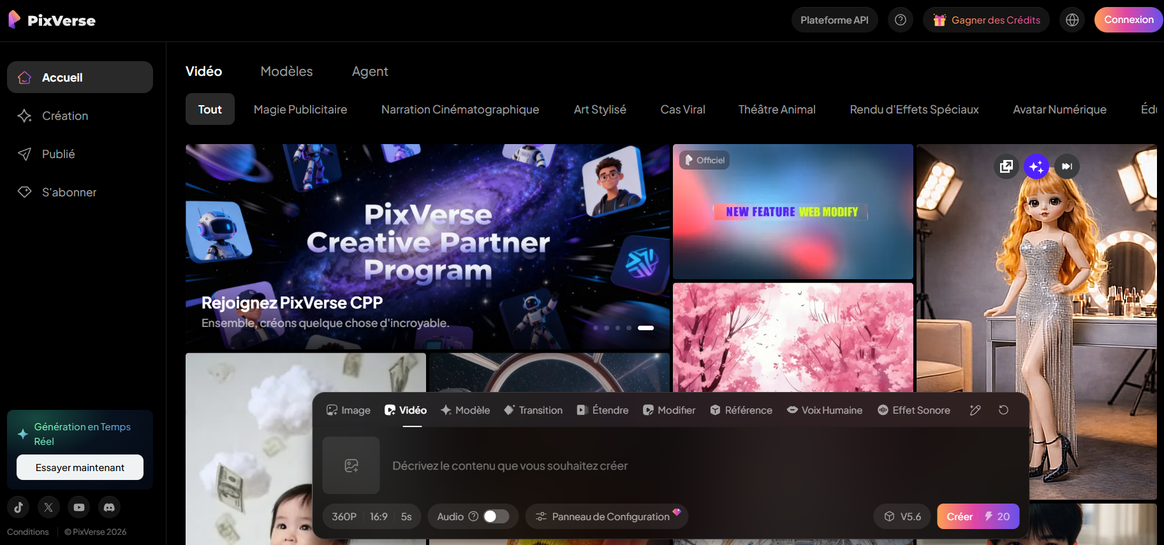The height and width of the screenshot is (545, 1164).
Task: Open the help question mark icon
Action: coord(900,20)
